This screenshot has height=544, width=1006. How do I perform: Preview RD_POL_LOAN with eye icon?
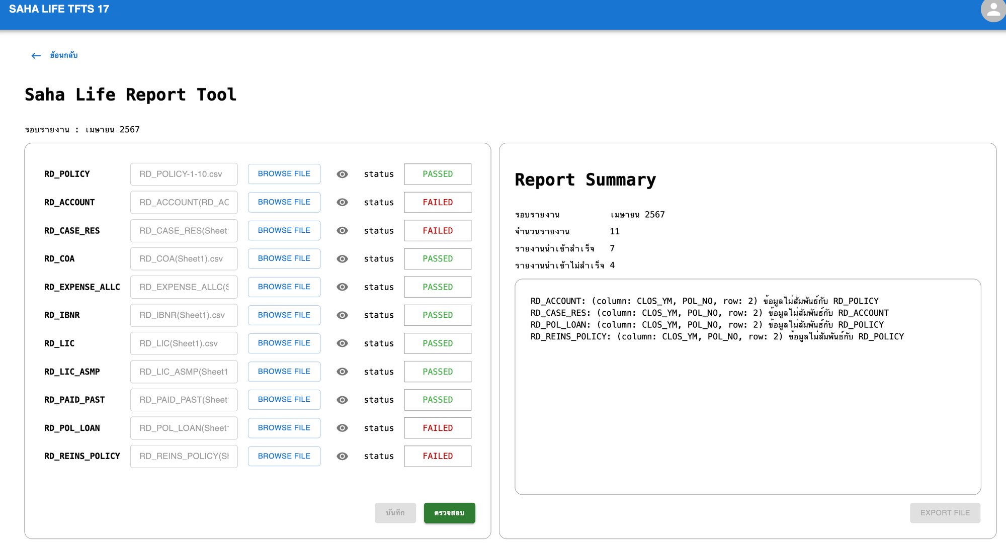point(342,428)
